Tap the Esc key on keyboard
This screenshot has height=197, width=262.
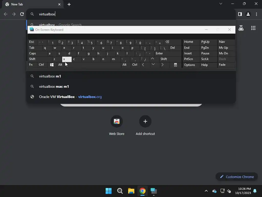tap(32, 42)
